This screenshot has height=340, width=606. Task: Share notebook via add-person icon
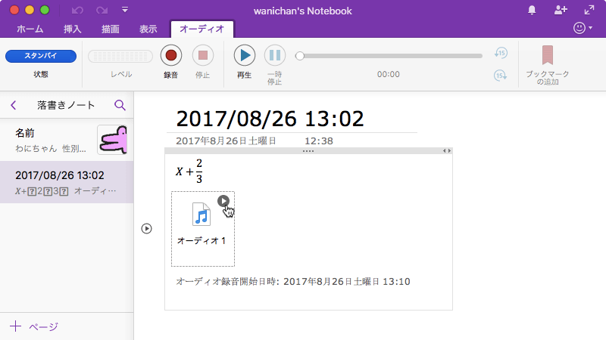[x=561, y=10]
